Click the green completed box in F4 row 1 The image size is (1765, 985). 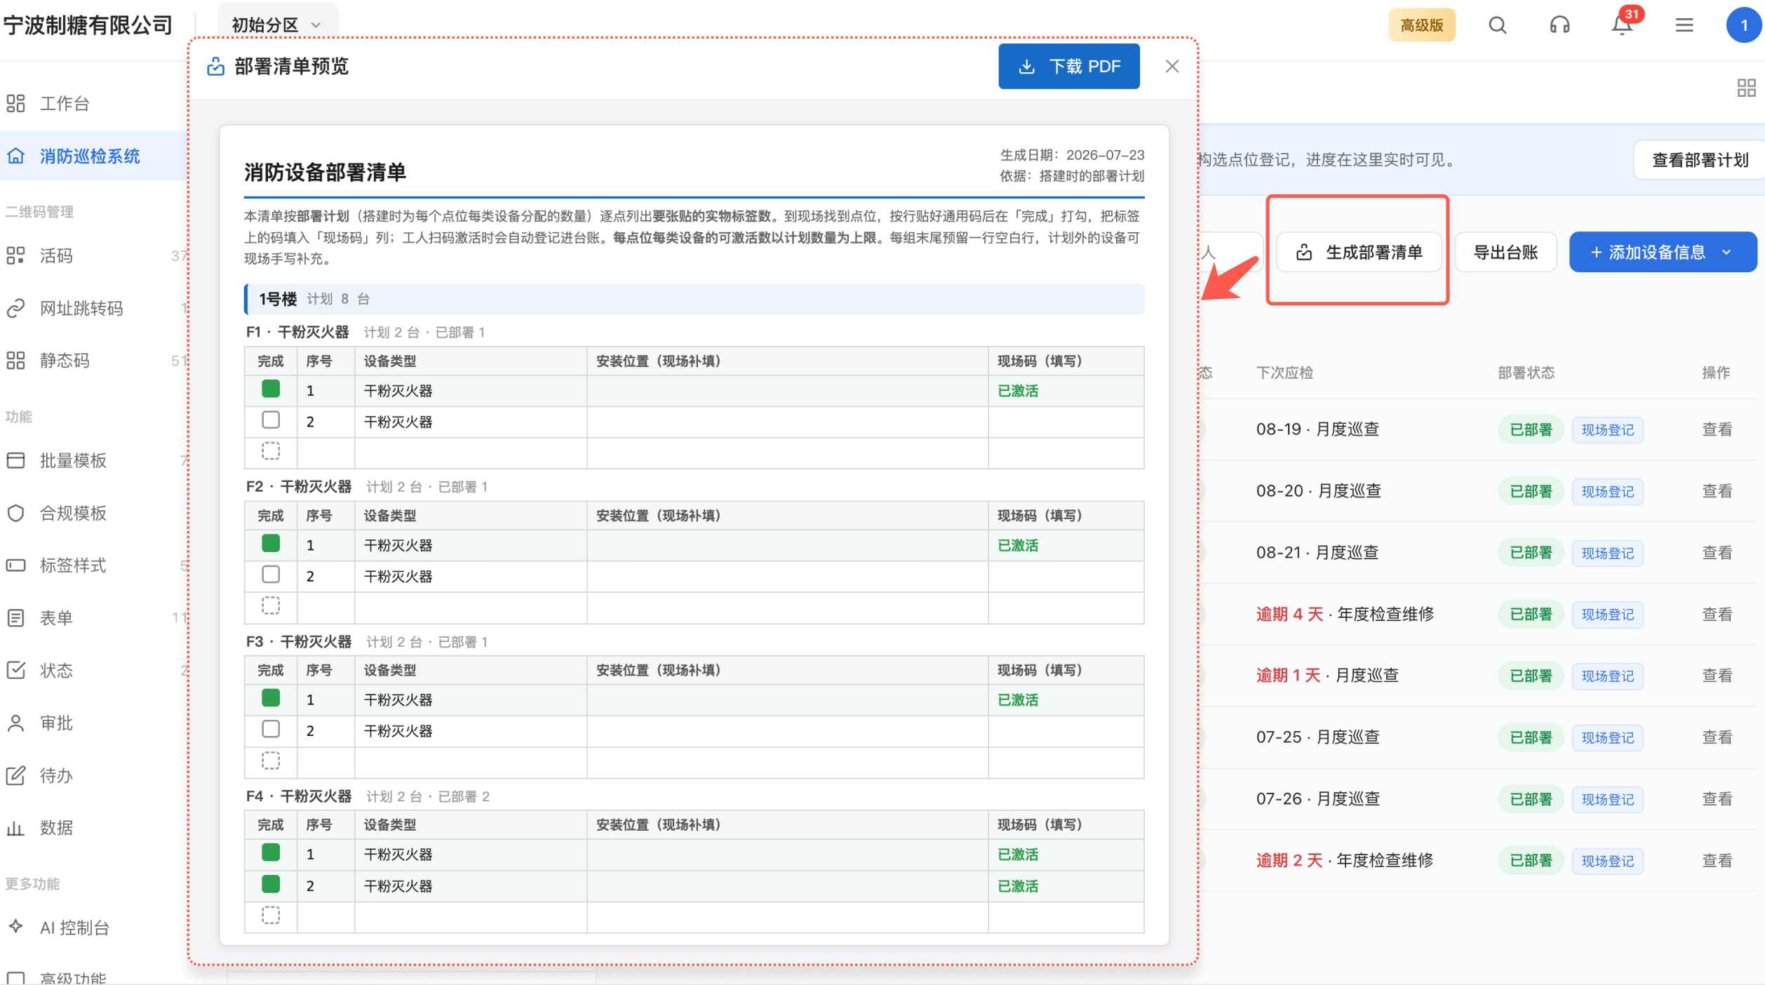[271, 852]
